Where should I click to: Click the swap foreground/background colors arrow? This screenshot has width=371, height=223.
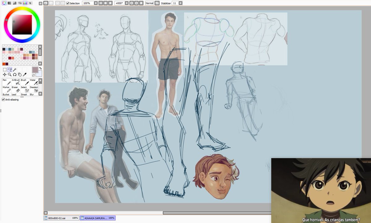[40, 69]
